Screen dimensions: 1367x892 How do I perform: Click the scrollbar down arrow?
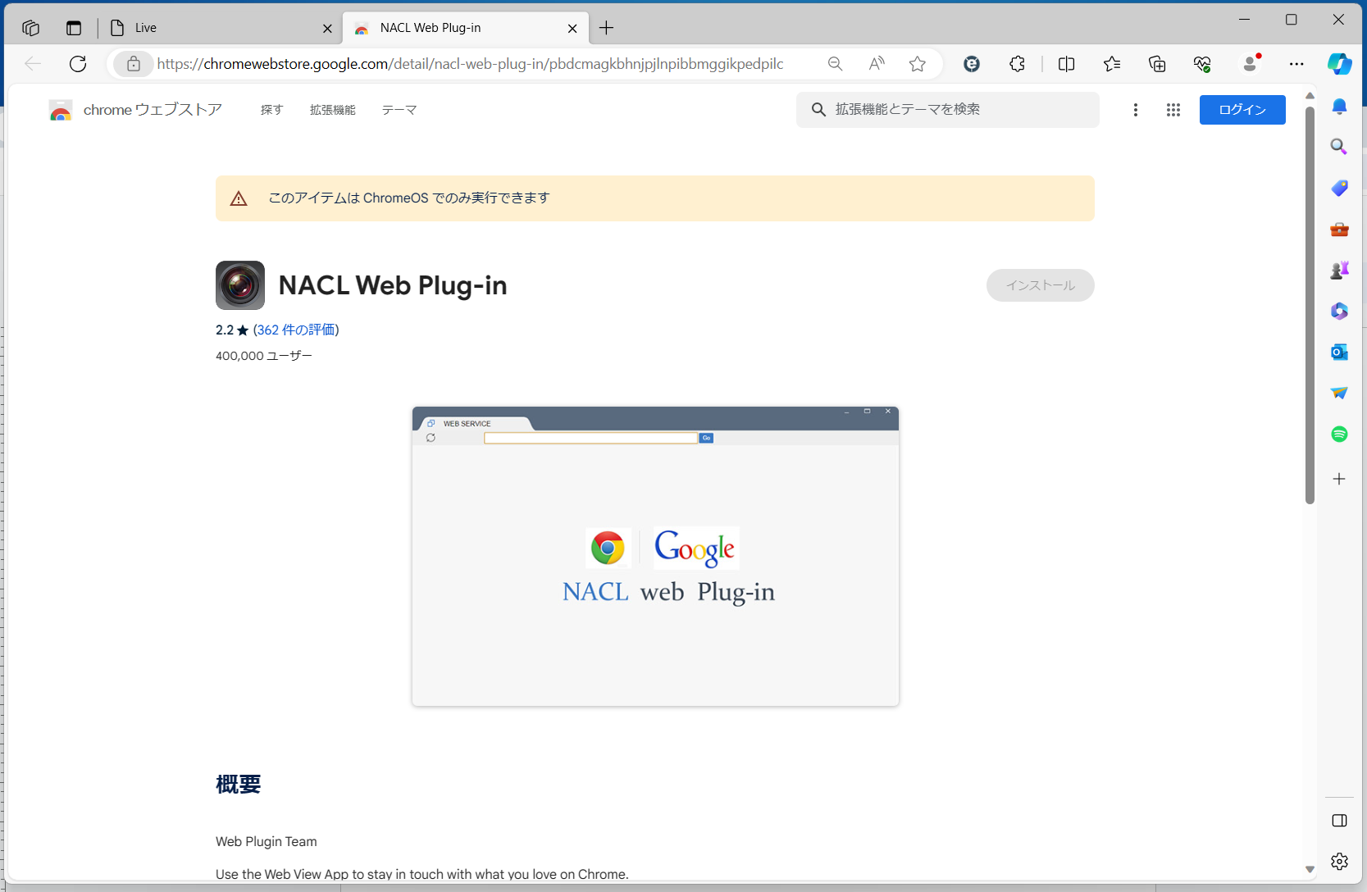[x=1310, y=869]
